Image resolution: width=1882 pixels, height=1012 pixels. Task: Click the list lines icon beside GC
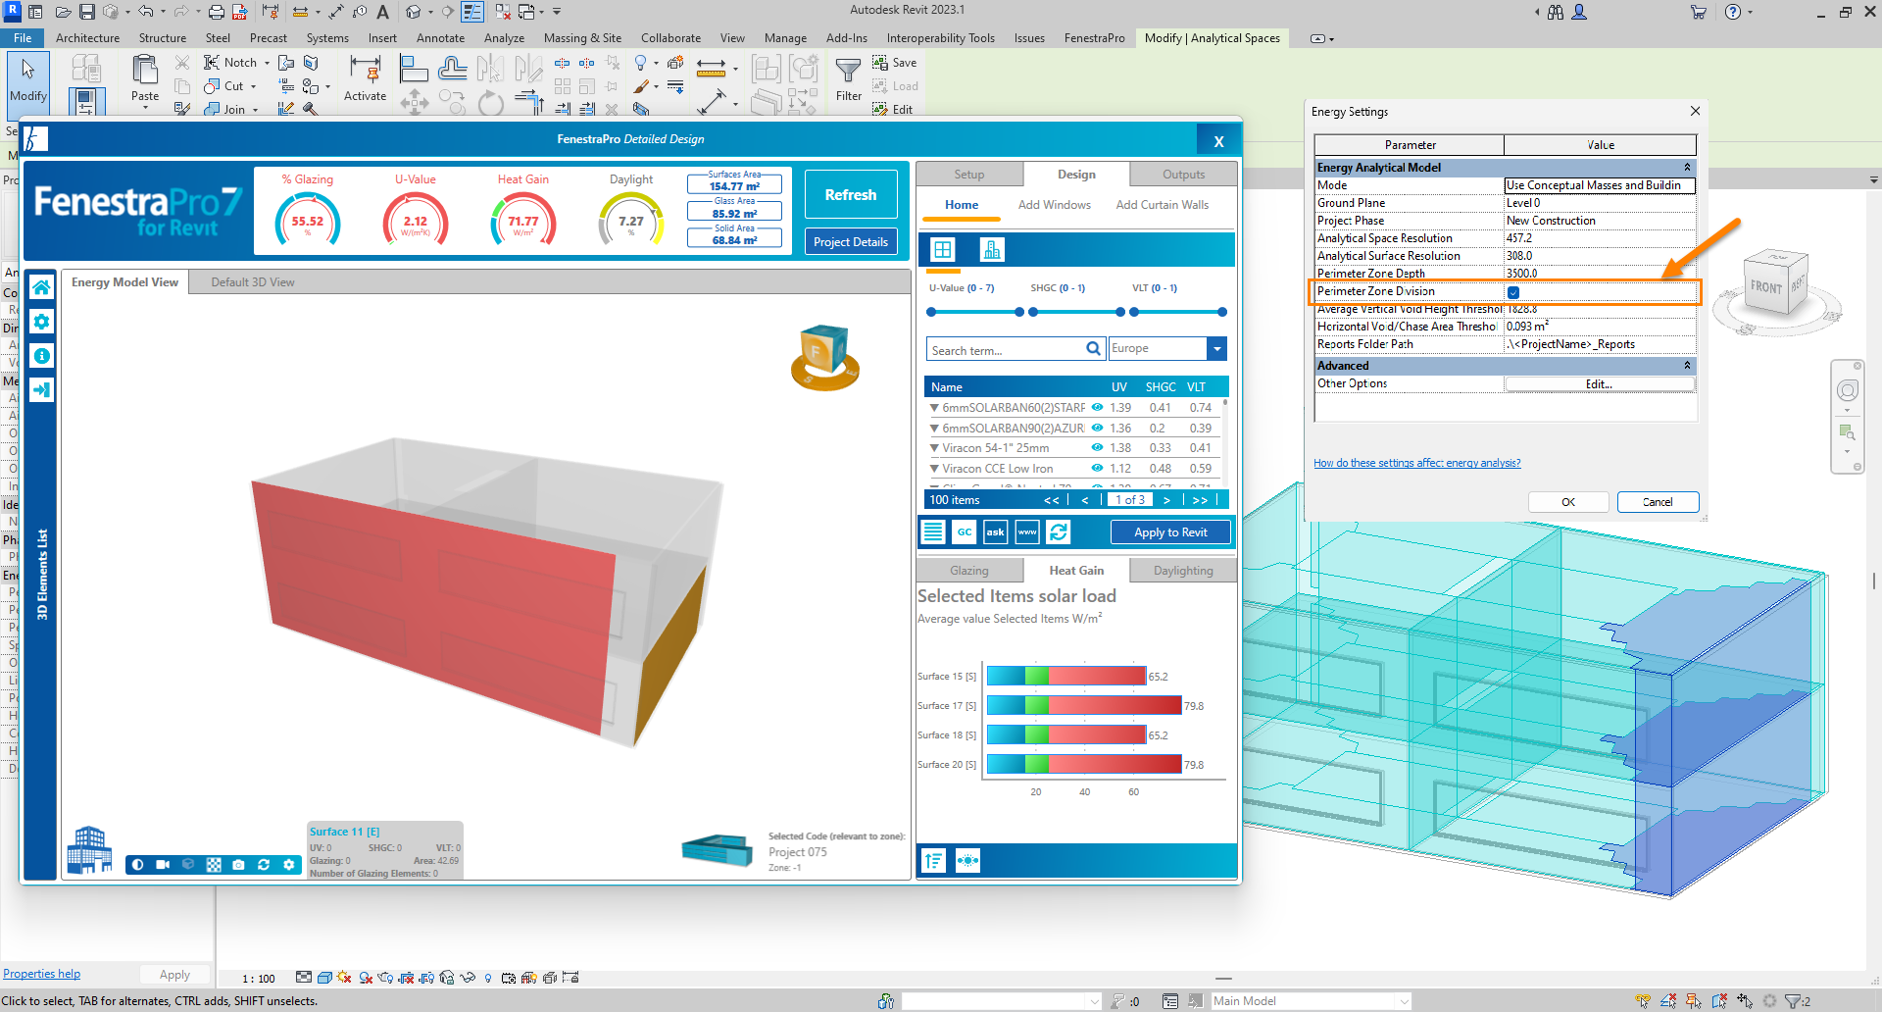(933, 532)
